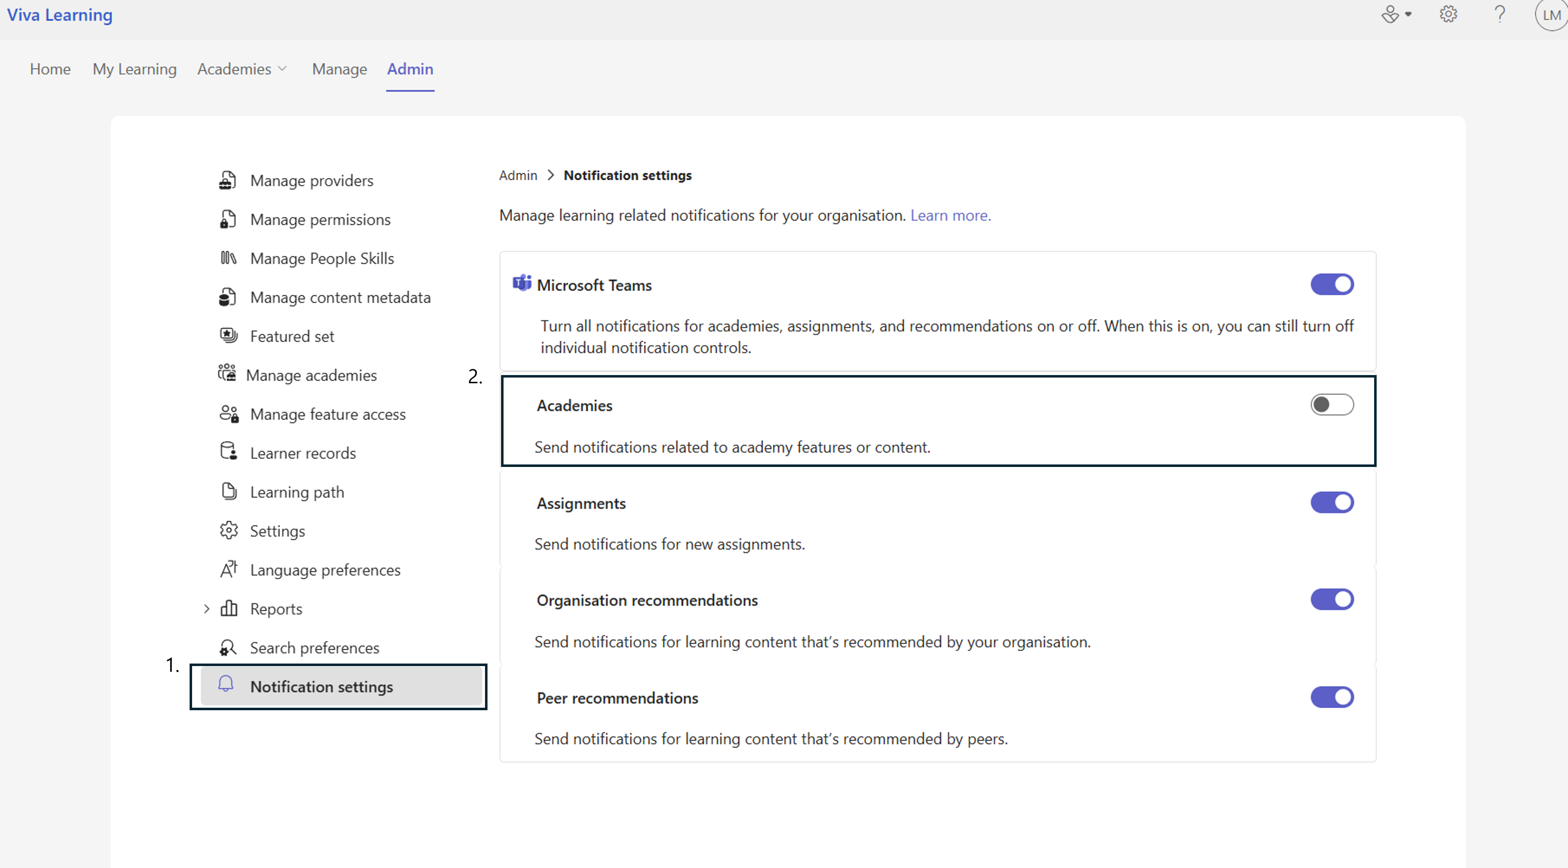This screenshot has height=868, width=1568.
Task: Expand the Reports section in the sidebar
Action: tap(206, 608)
